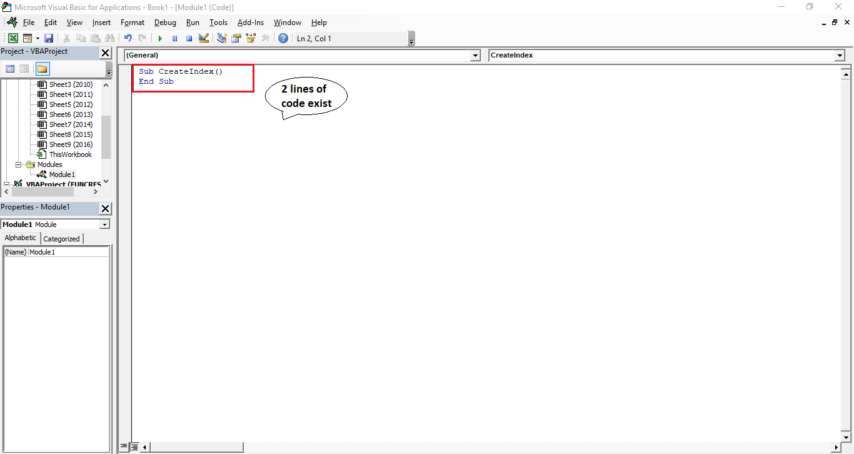Image resolution: width=854 pixels, height=454 pixels.
Task: Open the Object Browser icon
Action: [251, 38]
